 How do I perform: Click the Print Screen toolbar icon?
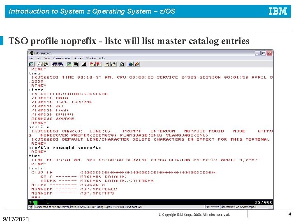(x=31, y=64)
